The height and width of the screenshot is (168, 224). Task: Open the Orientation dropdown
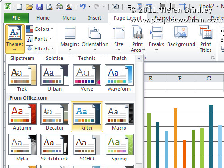click(95, 38)
